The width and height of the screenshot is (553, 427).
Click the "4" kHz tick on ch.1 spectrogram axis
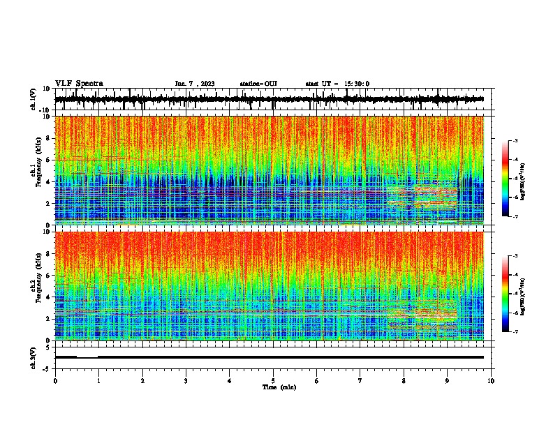click(x=49, y=182)
